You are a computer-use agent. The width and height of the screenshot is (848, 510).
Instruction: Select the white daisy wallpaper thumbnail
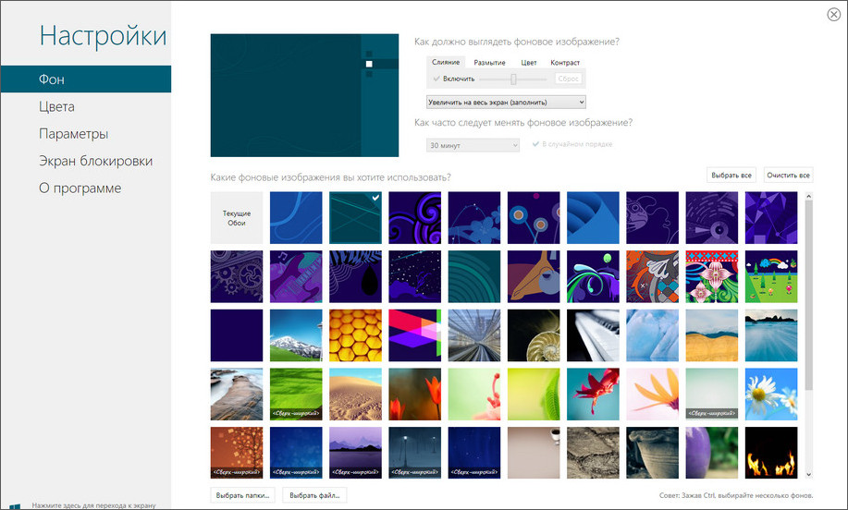point(771,395)
